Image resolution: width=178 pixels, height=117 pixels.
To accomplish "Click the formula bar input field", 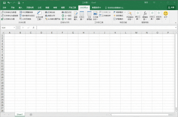I will point(103,28).
